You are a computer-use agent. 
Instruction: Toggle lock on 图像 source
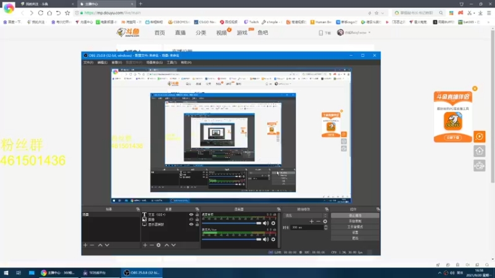tap(197, 219)
